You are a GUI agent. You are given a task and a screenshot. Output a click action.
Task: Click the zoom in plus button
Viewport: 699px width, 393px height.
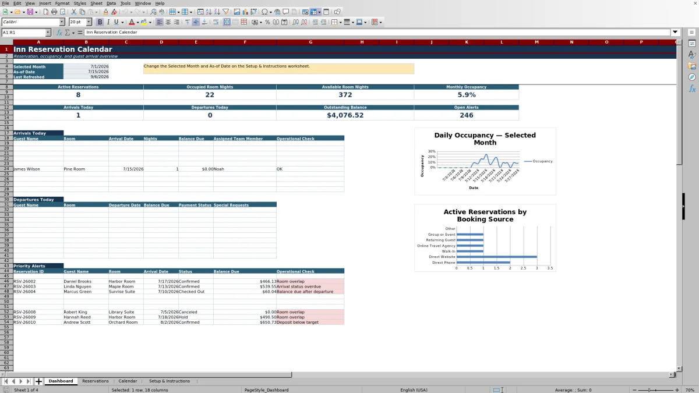[x=677, y=390]
